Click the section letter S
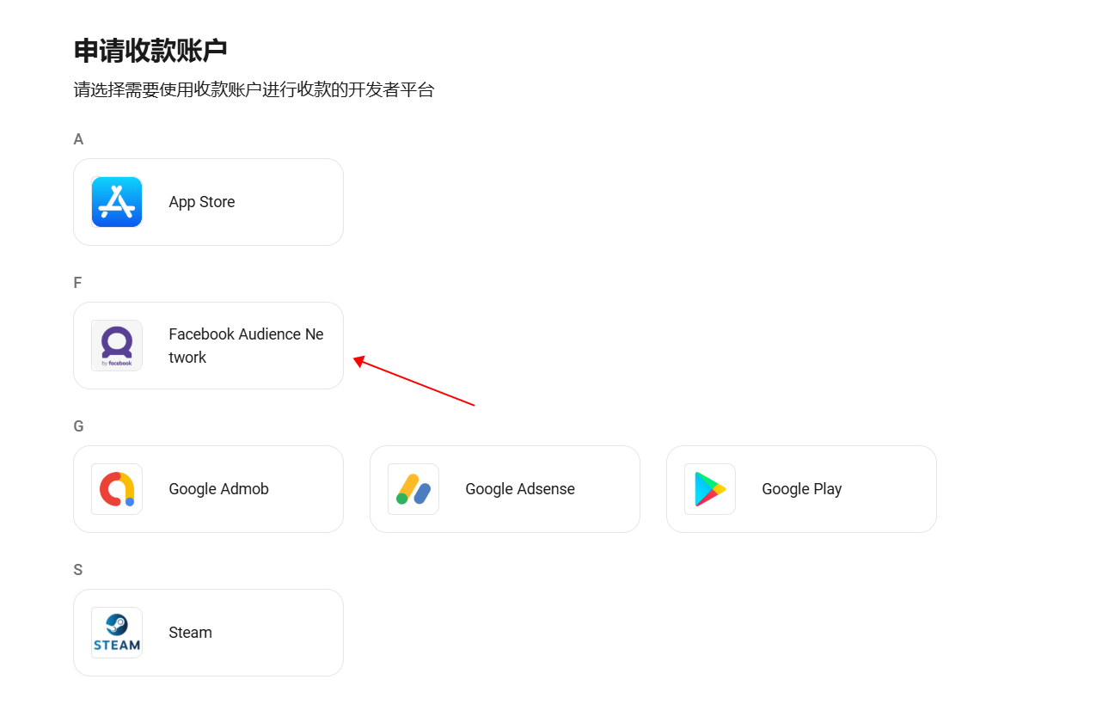The height and width of the screenshot is (704, 1096). pyautogui.click(x=78, y=570)
